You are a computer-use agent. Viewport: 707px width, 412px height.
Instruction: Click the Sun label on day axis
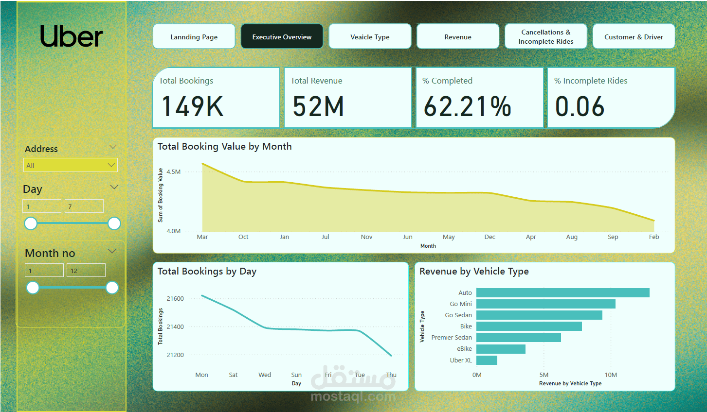coord(296,375)
